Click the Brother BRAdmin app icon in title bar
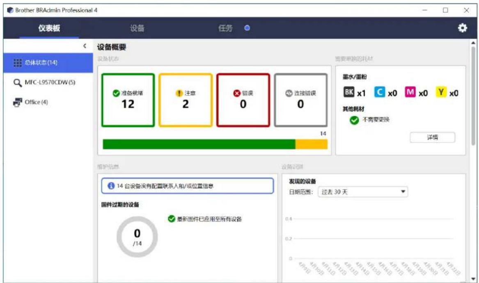This screenshot has height=283, width=479. point(10,10)
